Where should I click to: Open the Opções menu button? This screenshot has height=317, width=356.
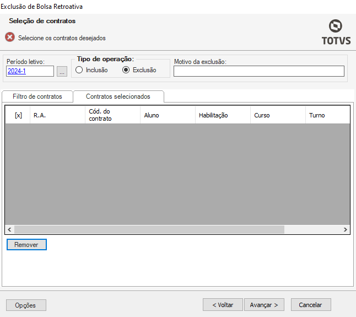(26, 305)
